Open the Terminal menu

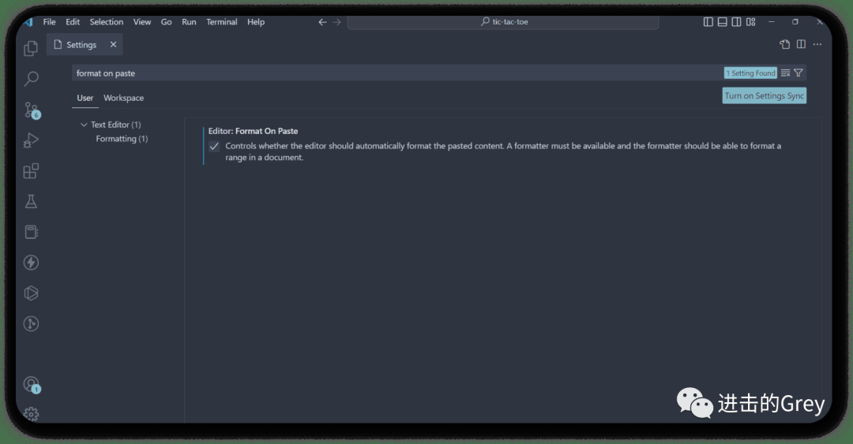pyautogui.click(x=221, y=22)
